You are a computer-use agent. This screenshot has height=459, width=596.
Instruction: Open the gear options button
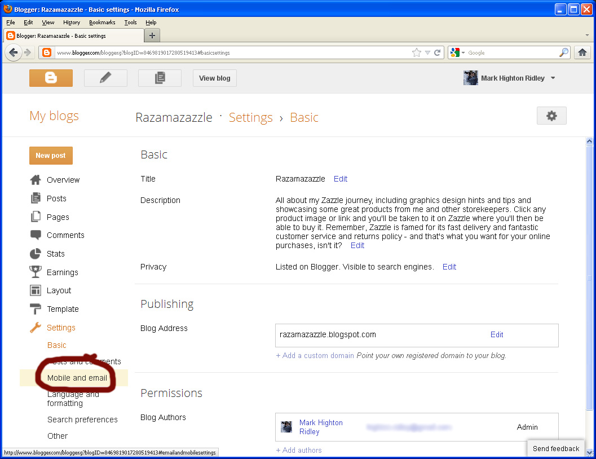[551, 116]
